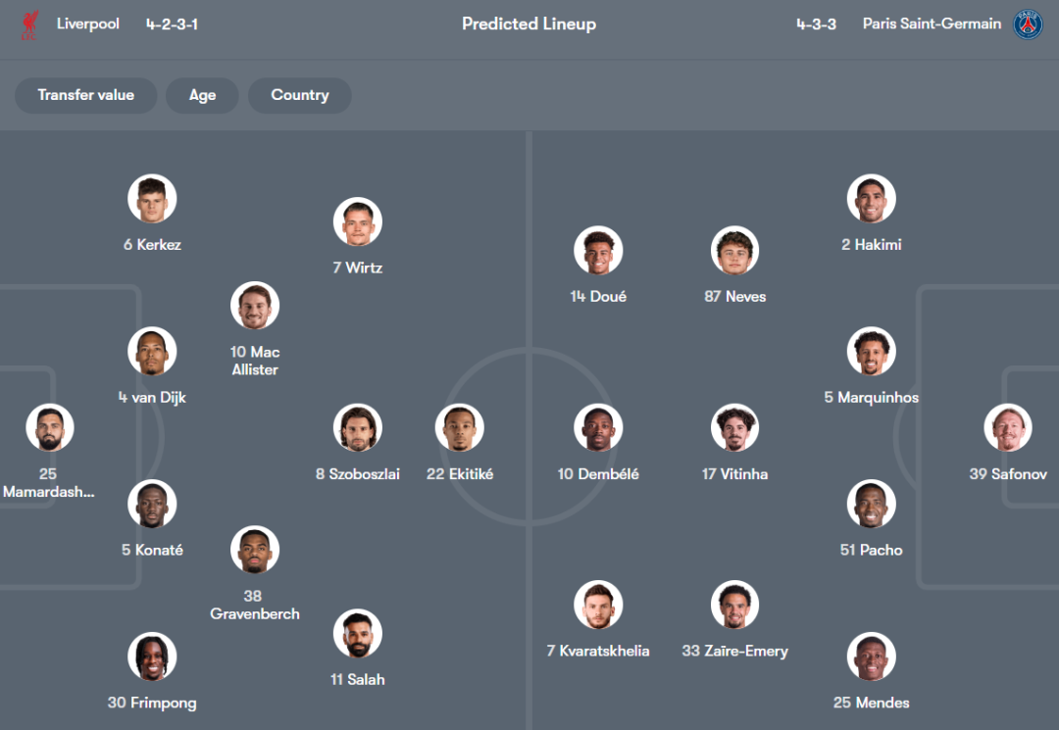The height and width of the screenshot is (730, 1059).
Task: Click goalkeeper Safonov's avatar
Action: point(1008,428)
